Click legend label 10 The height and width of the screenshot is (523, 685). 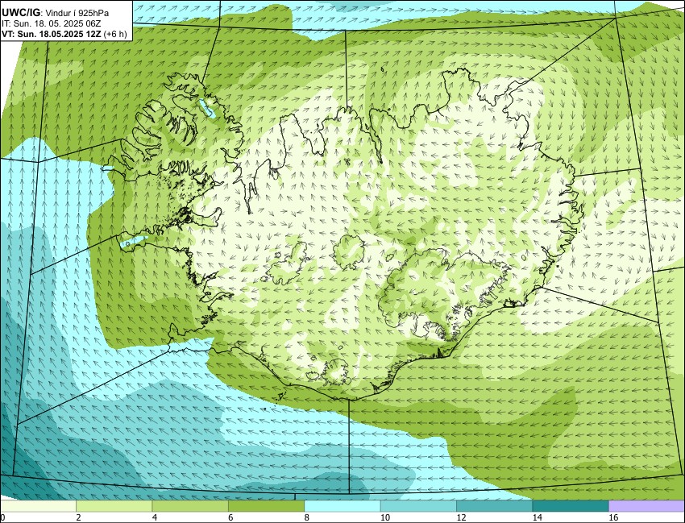click(x=385, y=517)
